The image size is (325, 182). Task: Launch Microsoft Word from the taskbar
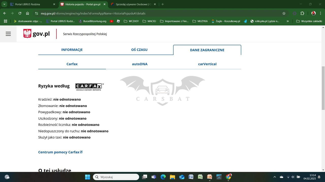[x=191, y=177]
